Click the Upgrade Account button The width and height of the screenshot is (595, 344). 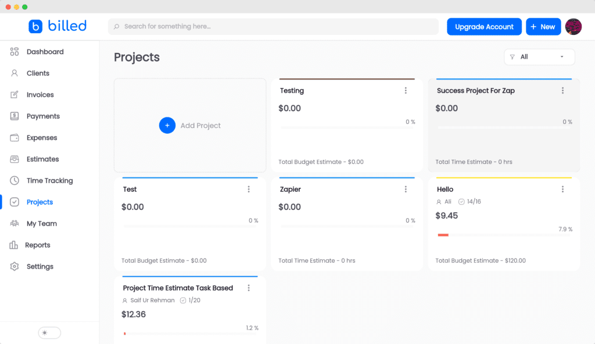(484, 27)
